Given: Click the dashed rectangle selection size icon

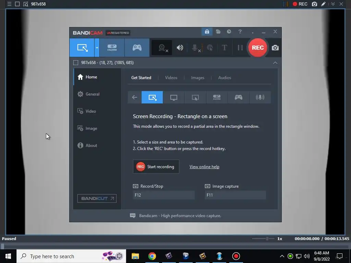Looking at the screenshot, I should point(76,63).
